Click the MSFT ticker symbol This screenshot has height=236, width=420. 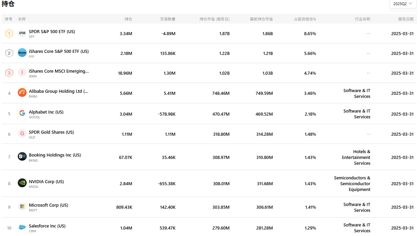pyautogui.click(x=33, y=210)
